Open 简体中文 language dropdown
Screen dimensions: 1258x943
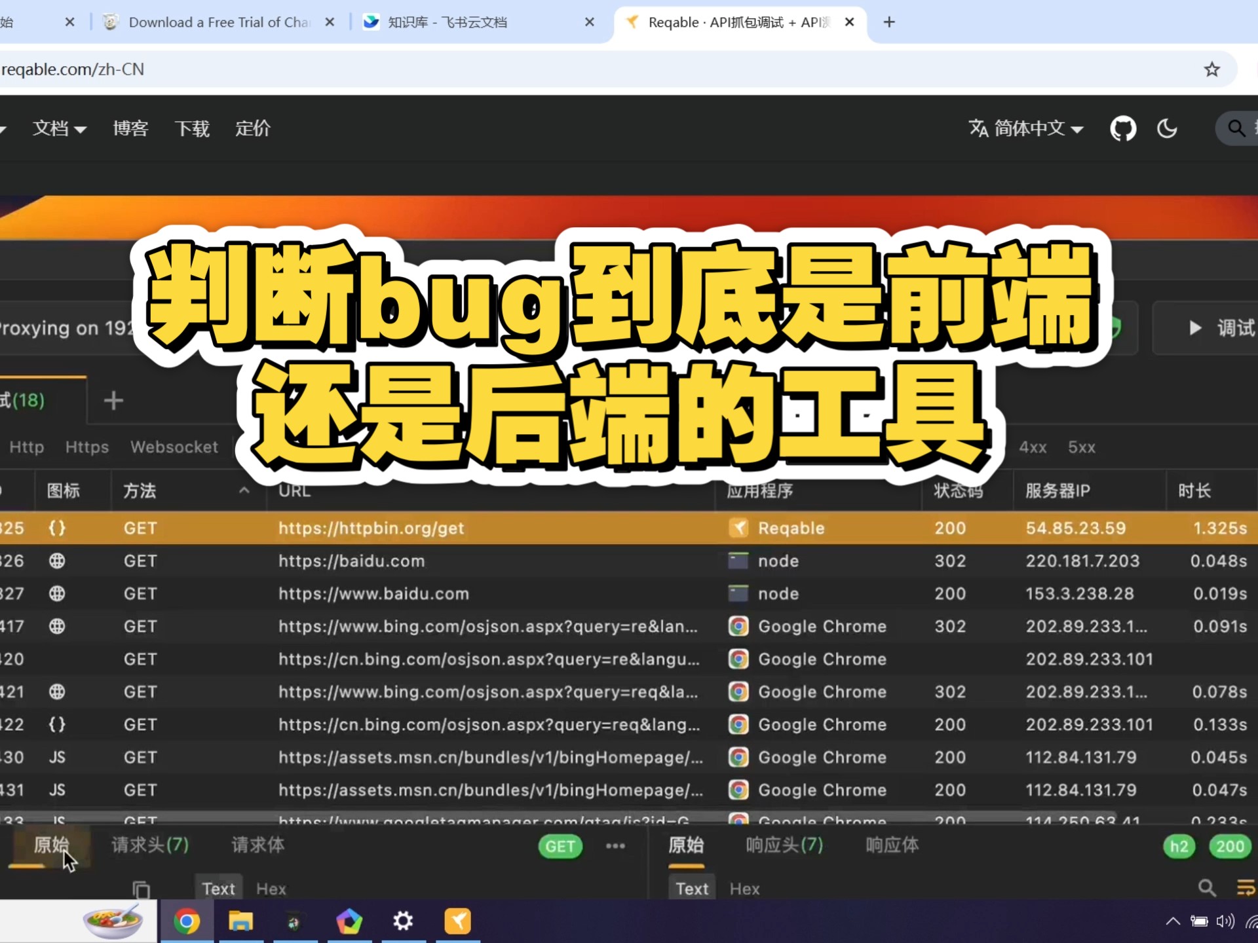coord(1026,128)
